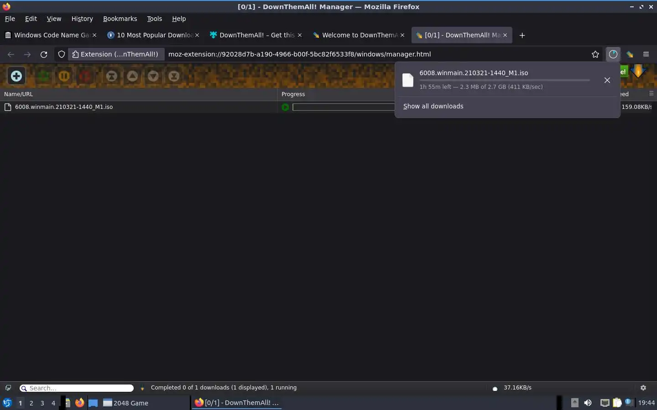Click the downloads completed status text

224,388
